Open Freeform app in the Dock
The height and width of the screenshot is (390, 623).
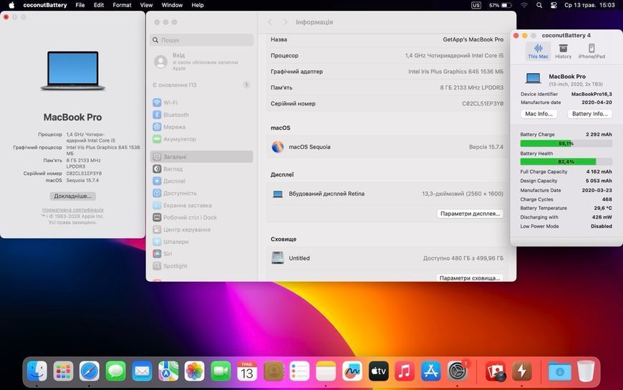coord(352,371)
